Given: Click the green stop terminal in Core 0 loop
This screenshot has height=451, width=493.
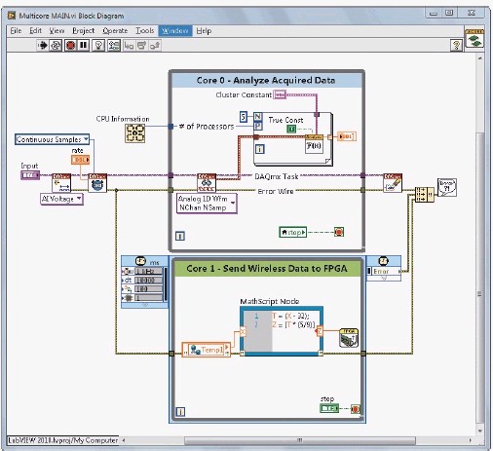Looking at the screenshot, I should pyautogui.click(x=293, y=232).
